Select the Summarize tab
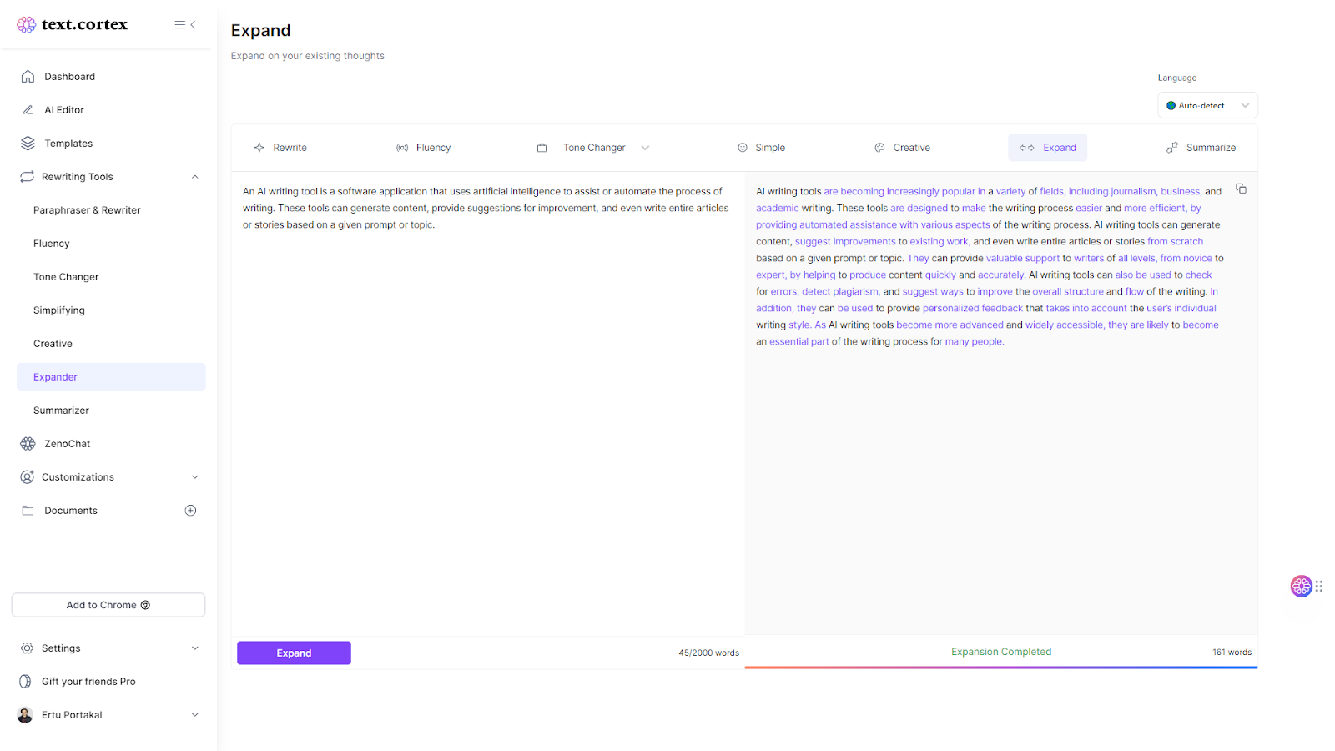The image size is (1335, 751). [1201, 148]
